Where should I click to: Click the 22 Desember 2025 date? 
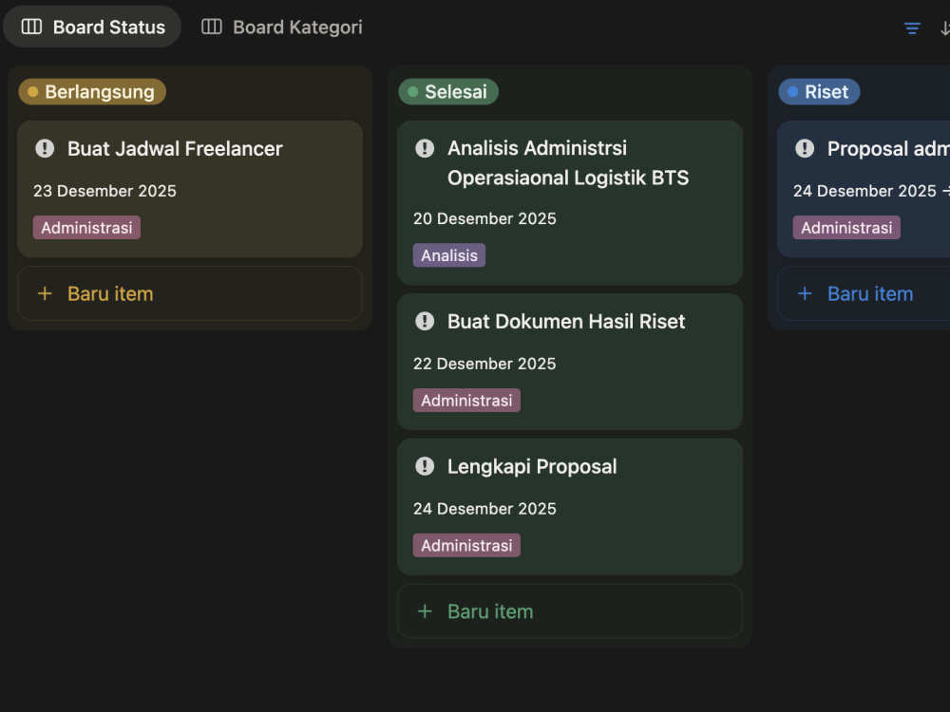(484, 364)
